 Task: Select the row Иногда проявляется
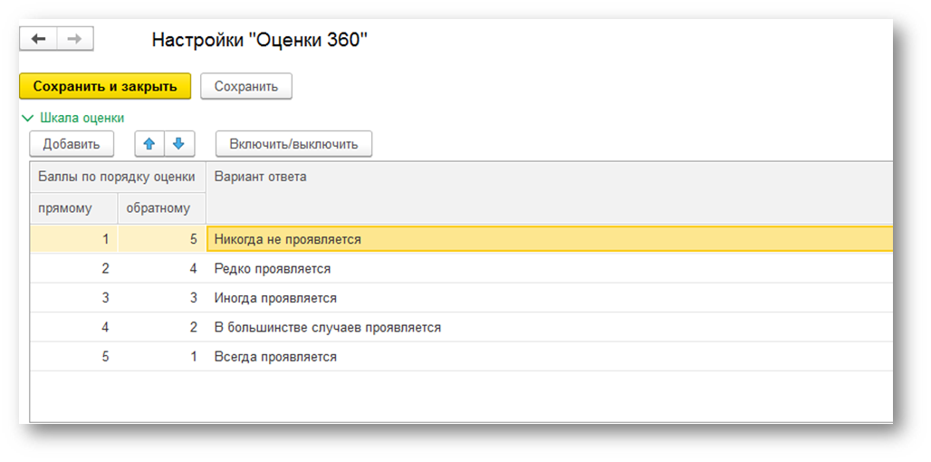(461, 297)
